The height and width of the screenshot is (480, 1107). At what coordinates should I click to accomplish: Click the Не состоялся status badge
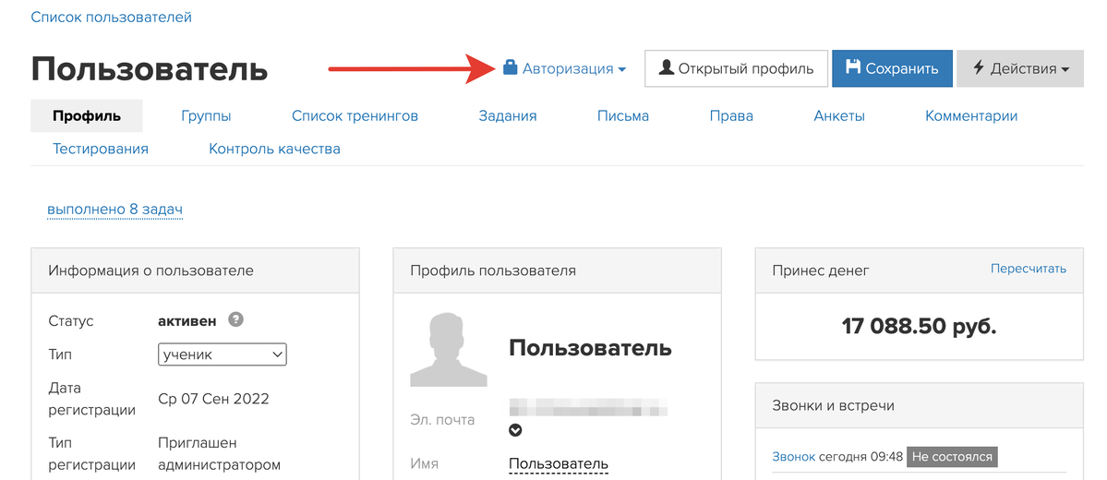tap(953, 457)
